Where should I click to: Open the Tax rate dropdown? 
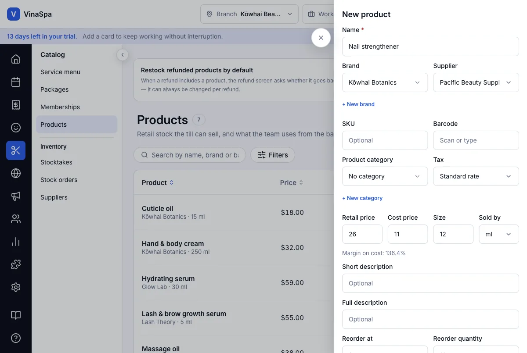coord(476,176)
